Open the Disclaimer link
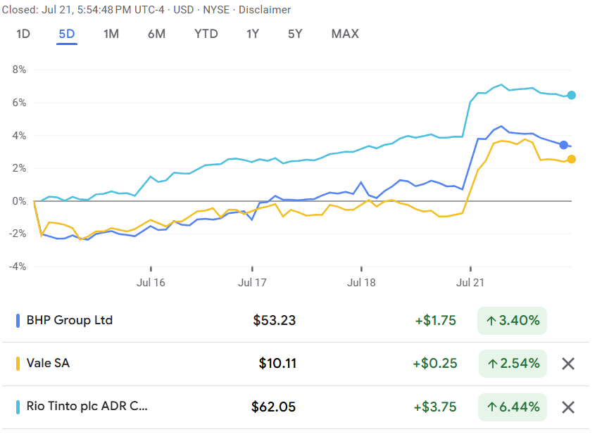Image resolution: width=609 pixels, height=434 pixels. point(265,10)
